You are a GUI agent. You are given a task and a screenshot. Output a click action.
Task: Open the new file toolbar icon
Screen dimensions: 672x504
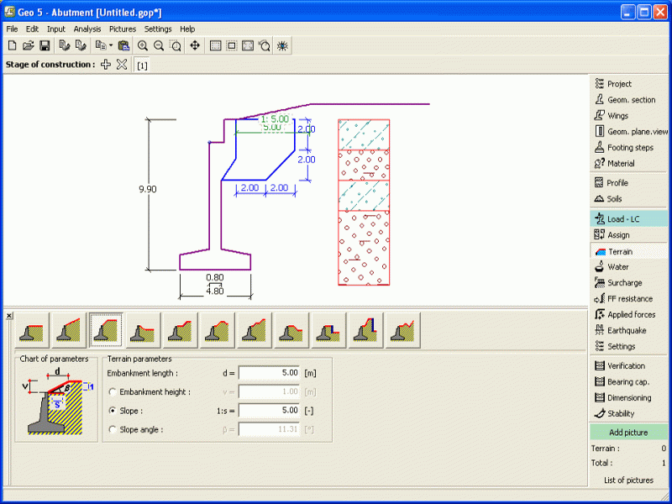coord(12,45)
